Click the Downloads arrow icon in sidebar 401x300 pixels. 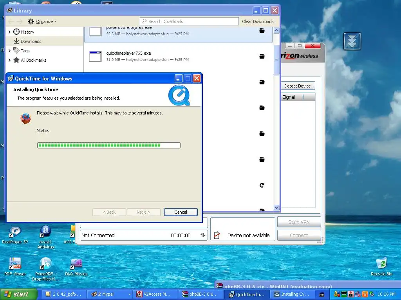16,41
